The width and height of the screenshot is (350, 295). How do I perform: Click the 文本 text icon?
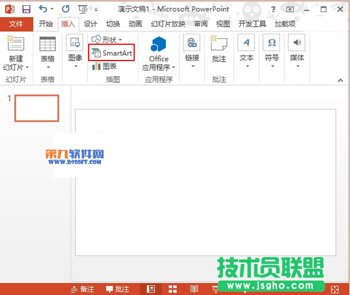tap(246, 42)
